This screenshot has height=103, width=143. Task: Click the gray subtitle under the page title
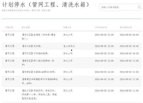click(x=26, y=10)
